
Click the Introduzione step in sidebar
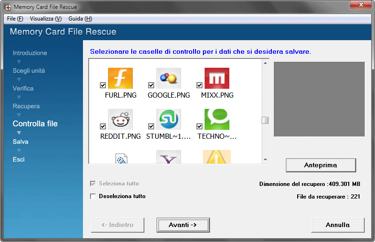pyautogui.click(x=30, y=53)
